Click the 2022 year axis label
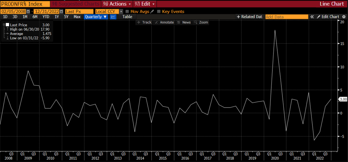The image size is (348, 162). coord(320,158)
